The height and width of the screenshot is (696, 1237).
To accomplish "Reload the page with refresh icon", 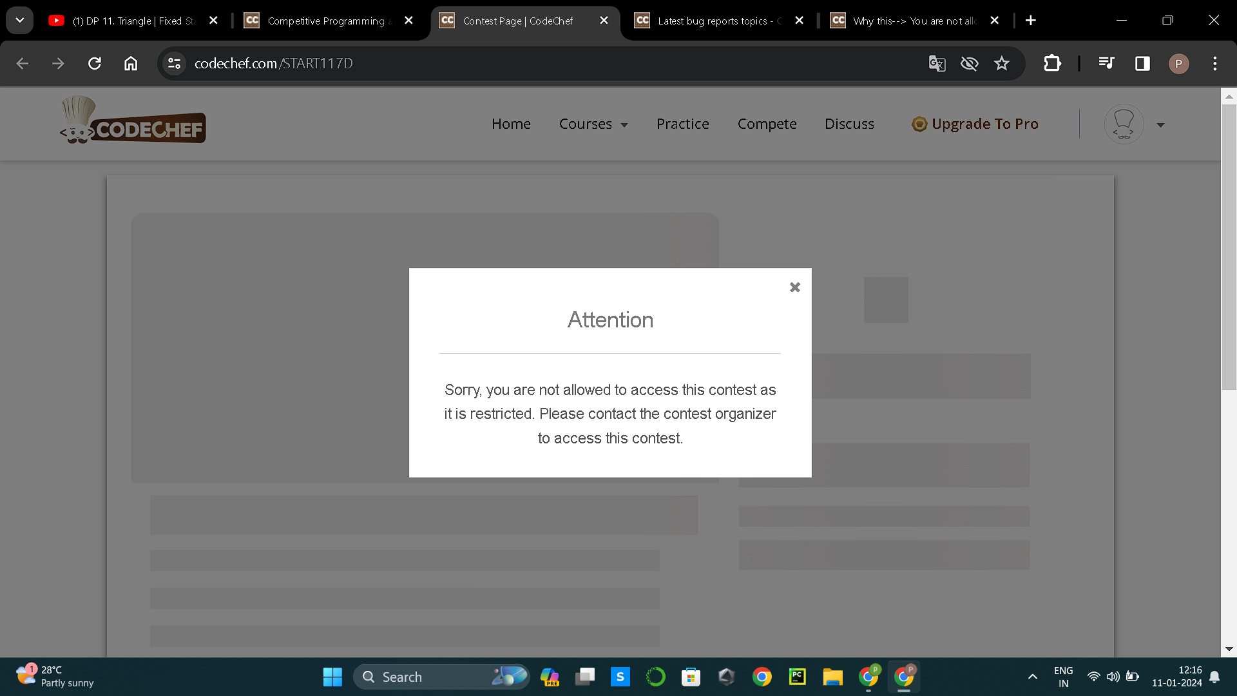I will pyautogui.click(x=95, y=63).
